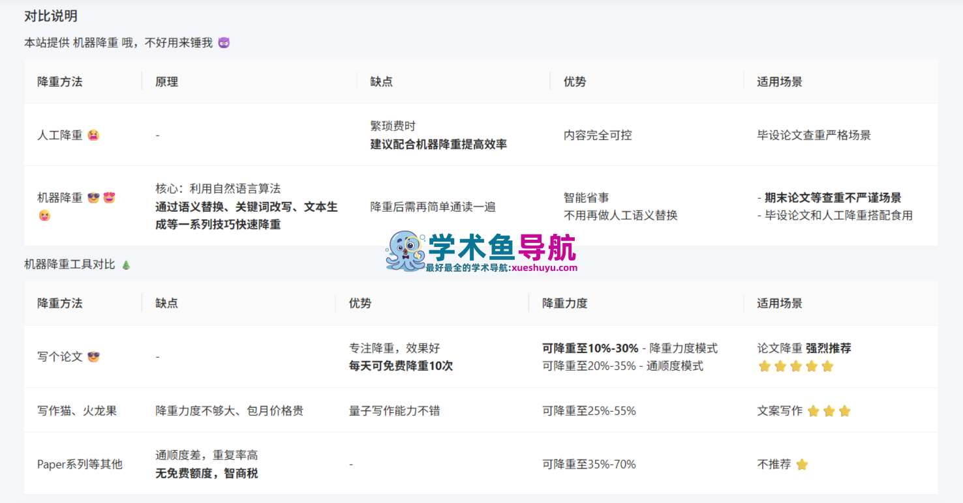Click the purple devil emoji in the subtitle
Viewport: 963px width, 503px height.
point(224,43)
